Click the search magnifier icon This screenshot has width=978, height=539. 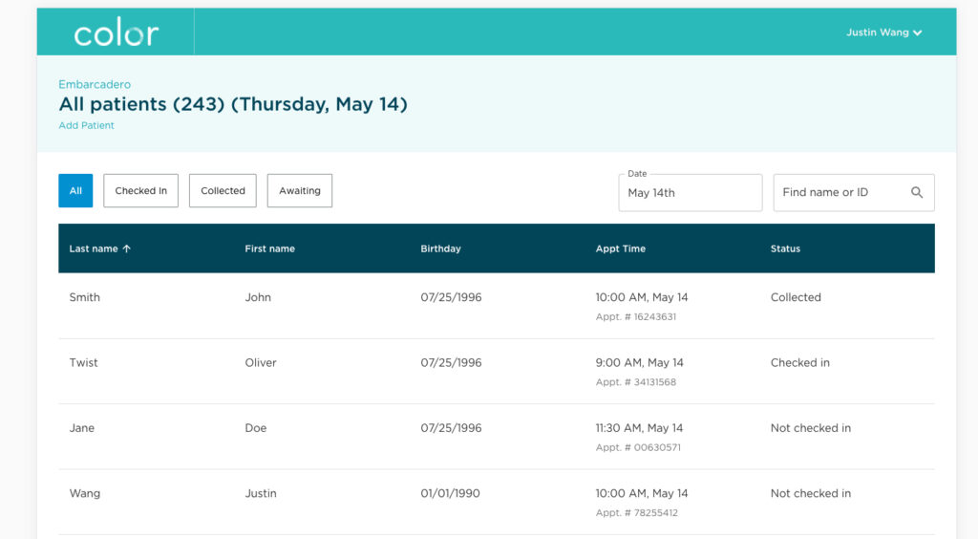[x=916, y=192]
